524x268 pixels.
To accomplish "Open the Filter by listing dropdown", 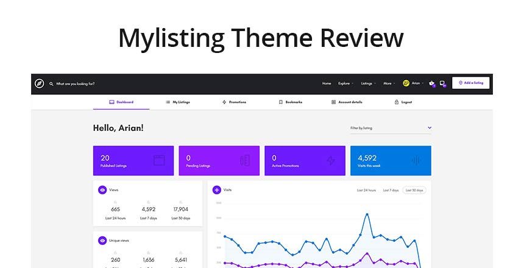I will [391, 128].
